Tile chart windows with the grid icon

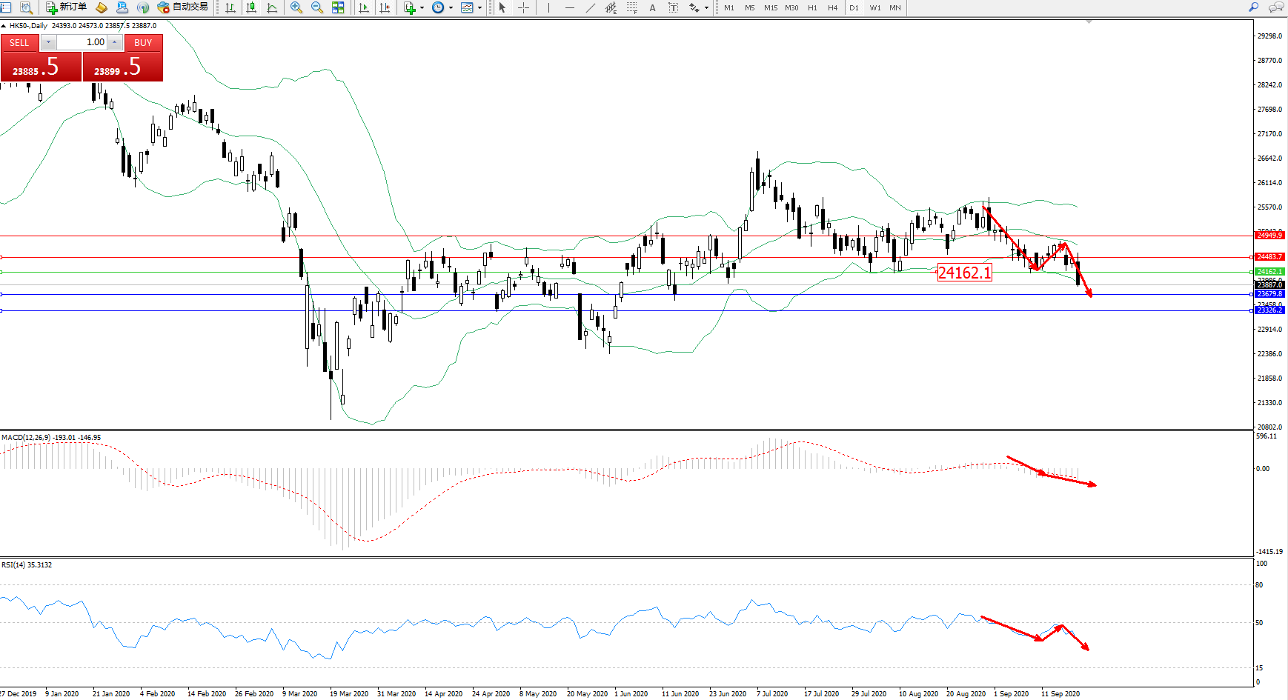(338, 7)
